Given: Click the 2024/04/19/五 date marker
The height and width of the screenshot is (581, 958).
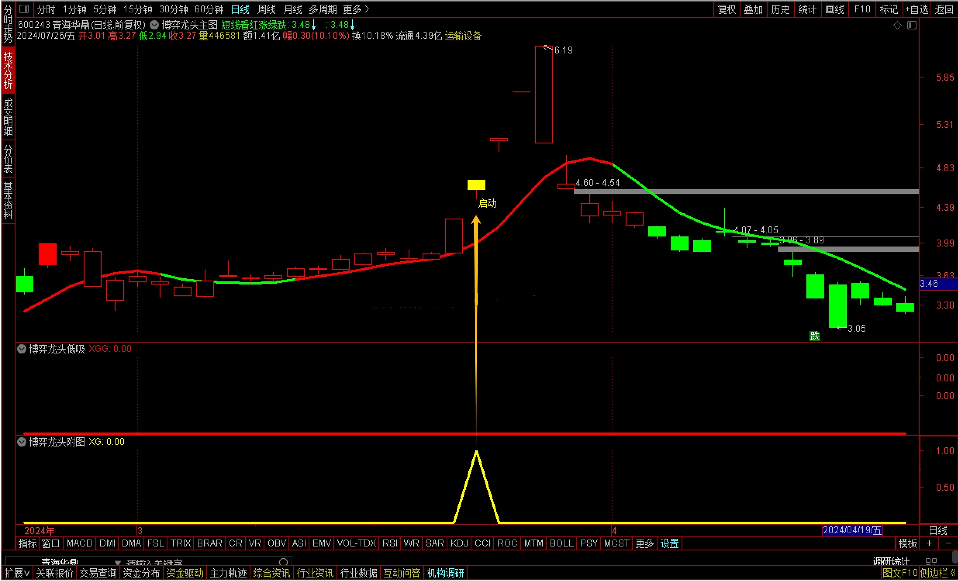Looking at the screenshot, I should point(852,531).
